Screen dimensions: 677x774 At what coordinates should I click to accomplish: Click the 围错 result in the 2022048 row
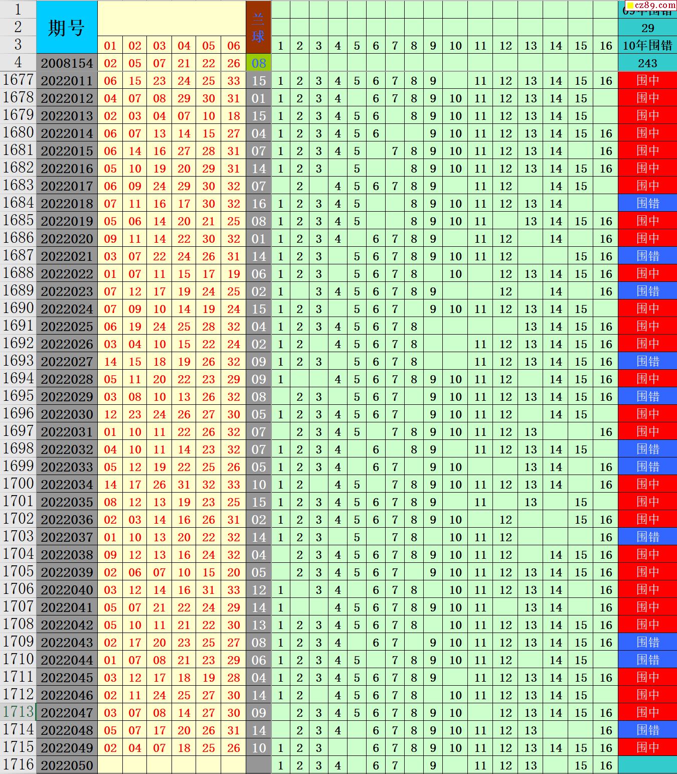pyautogui.click(x=647, y=730)
